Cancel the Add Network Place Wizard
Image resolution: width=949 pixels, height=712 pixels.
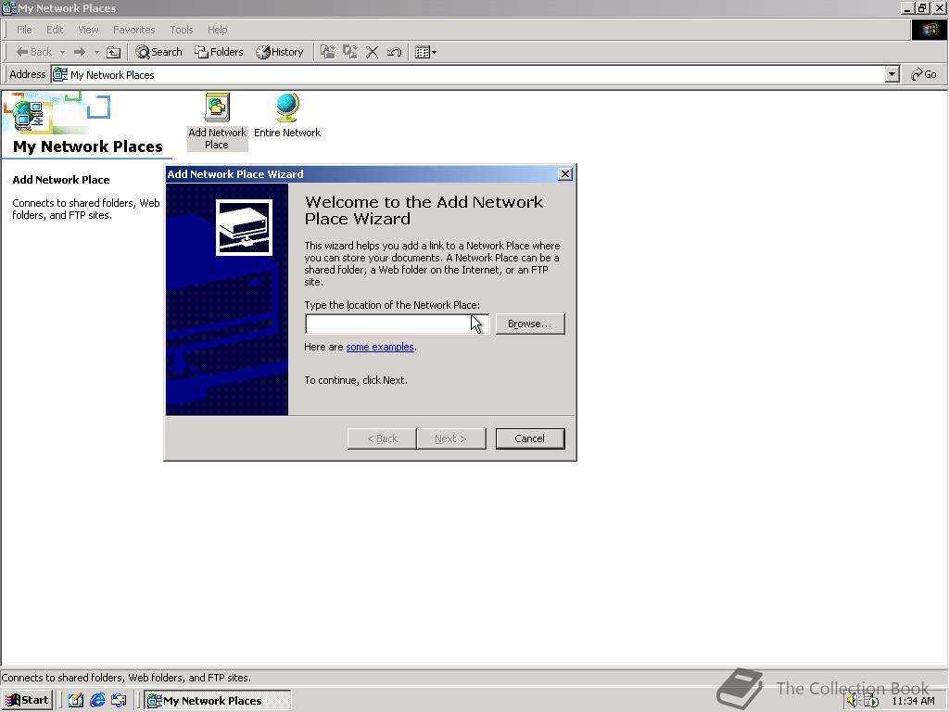point(529,439)
